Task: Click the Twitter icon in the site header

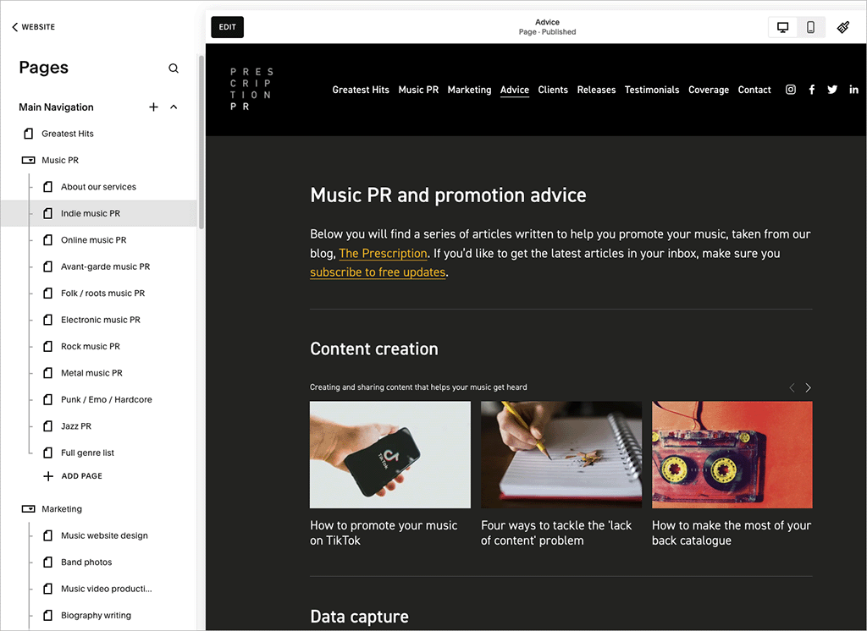Action: point(832,89)
